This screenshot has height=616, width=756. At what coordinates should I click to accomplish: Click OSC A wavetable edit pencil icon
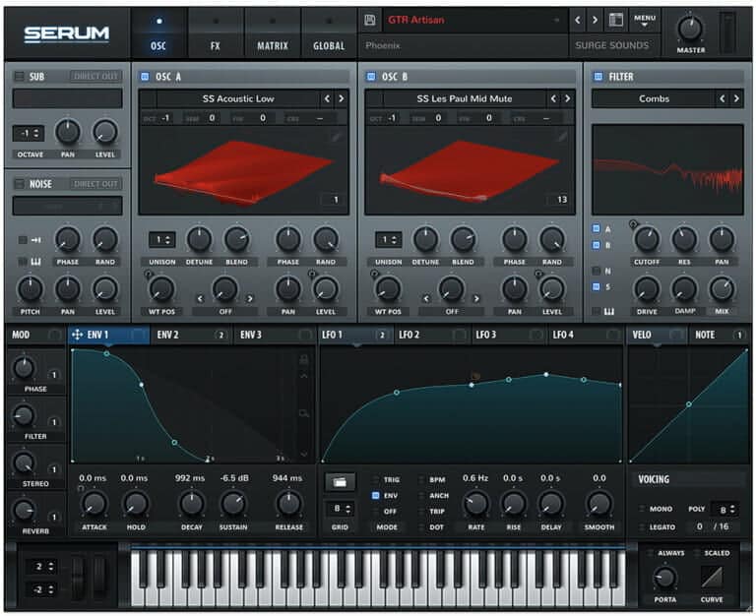pos(336,138)
